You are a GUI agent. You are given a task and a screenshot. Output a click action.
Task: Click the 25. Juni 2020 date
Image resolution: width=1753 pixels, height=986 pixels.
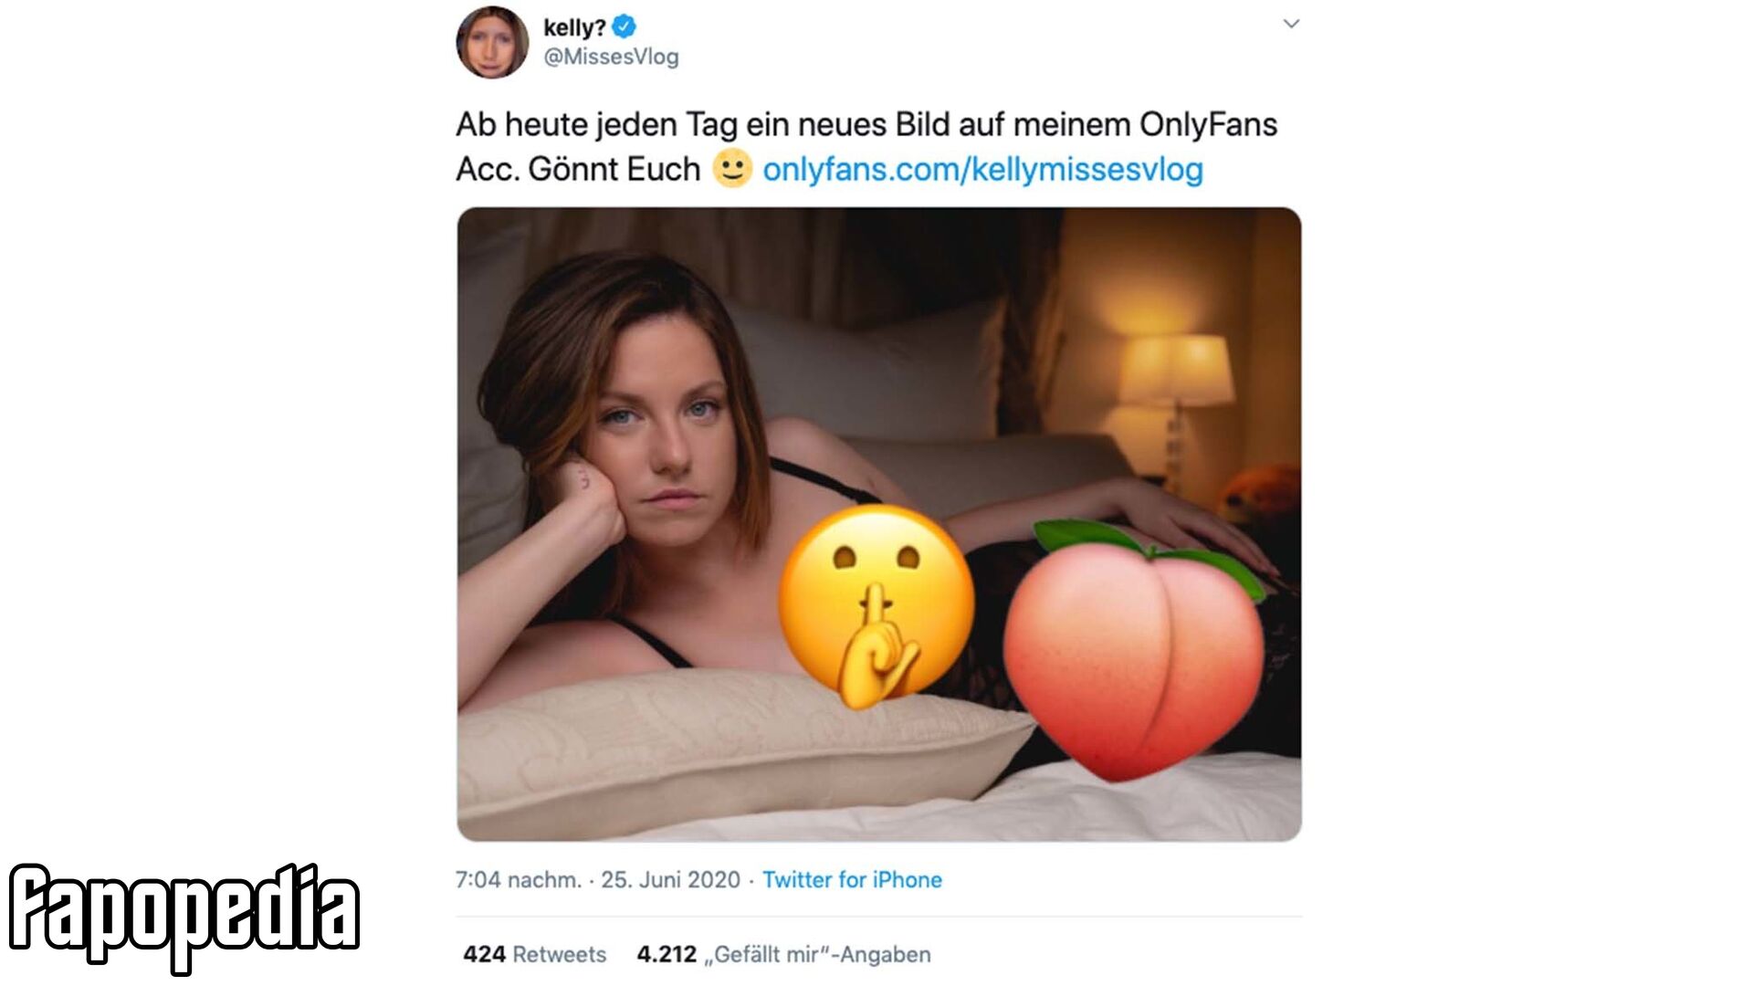(x=670, y=879)
